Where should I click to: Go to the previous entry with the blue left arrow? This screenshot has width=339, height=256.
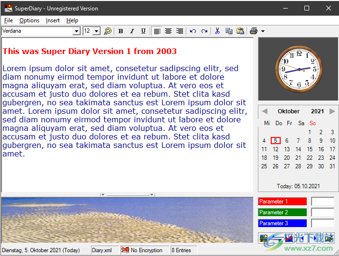[302, 238]
